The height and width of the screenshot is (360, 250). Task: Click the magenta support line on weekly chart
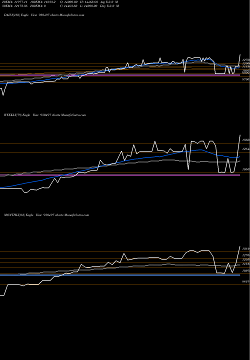point(120,175)
